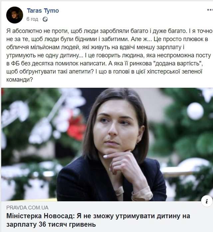The width and height of the screenshot is (213, 232).
Task: Open Taras Tymo's profile picture
Action: (x=15, y=15)
